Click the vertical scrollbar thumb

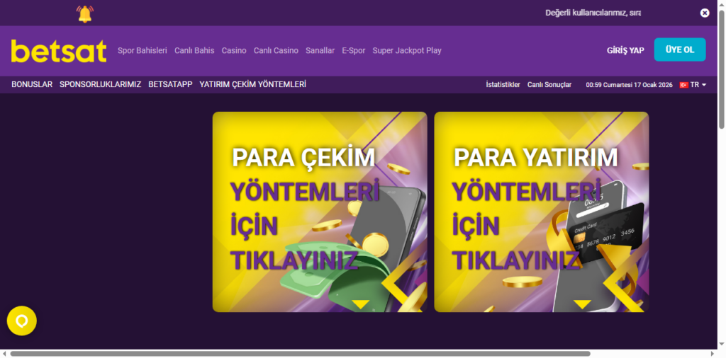721,69
